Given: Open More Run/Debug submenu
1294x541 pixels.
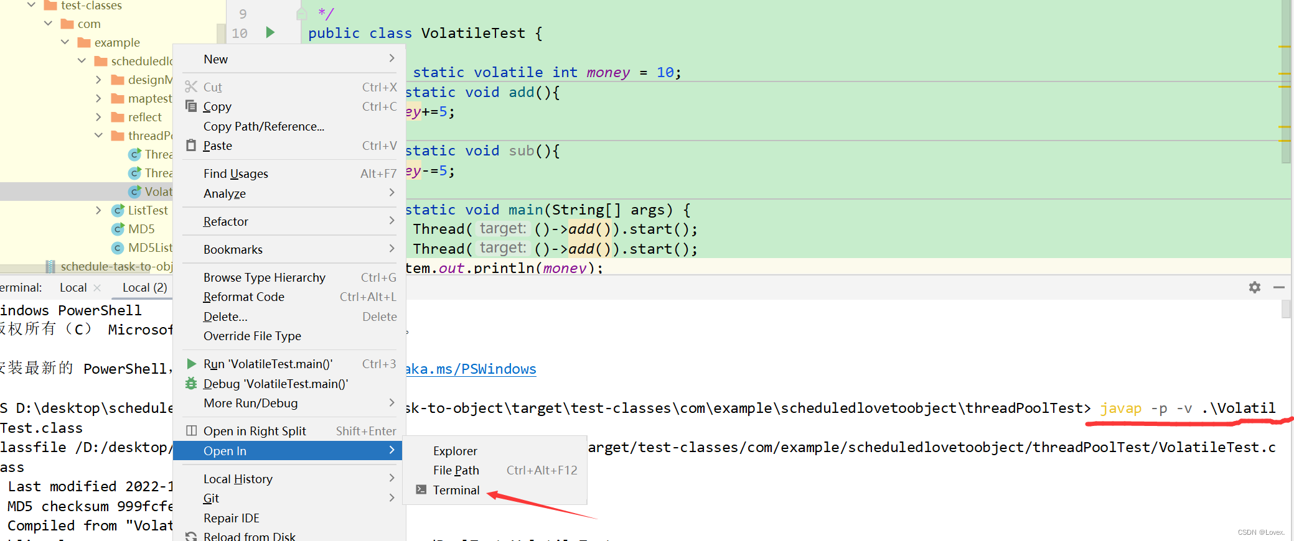Looking at the screenshot, I should pos(289,403).
